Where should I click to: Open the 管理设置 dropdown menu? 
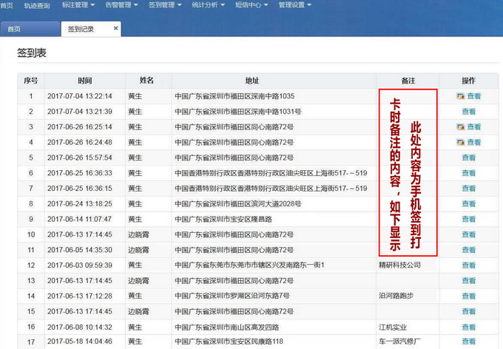click(x=296, y=5)
